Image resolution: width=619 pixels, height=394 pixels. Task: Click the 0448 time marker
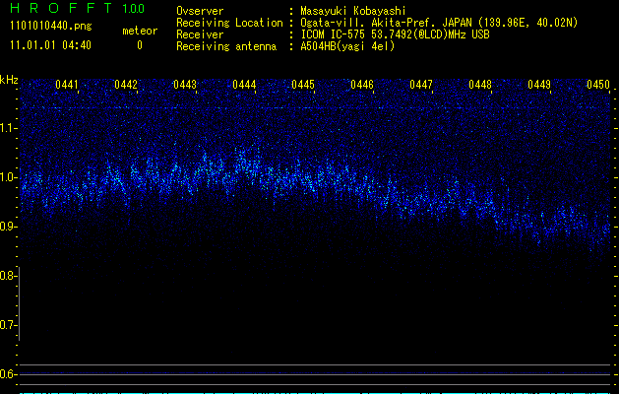point(480,85)
